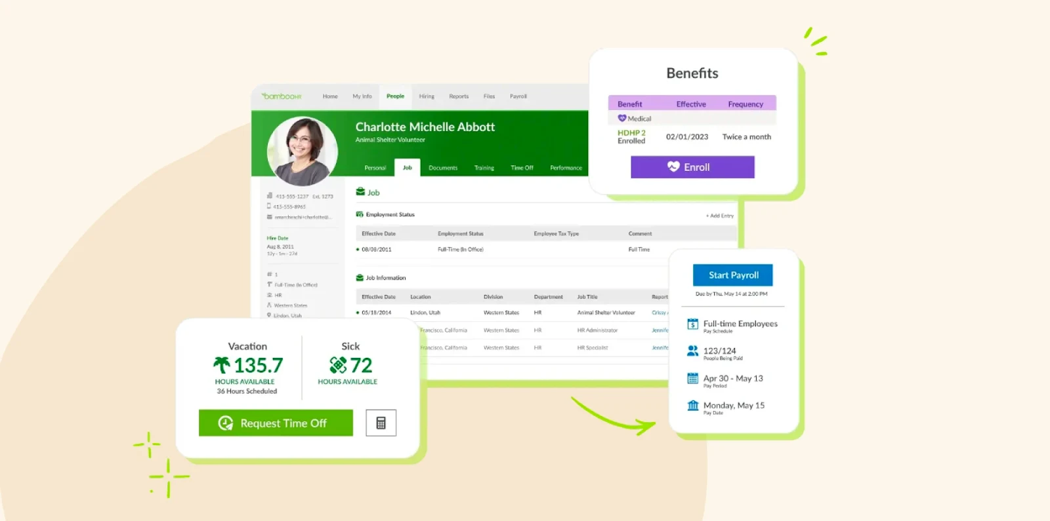Click the heart icon on Enroll button
Viewport: 1050px width, 521px height.
click(x=673, y=166)
